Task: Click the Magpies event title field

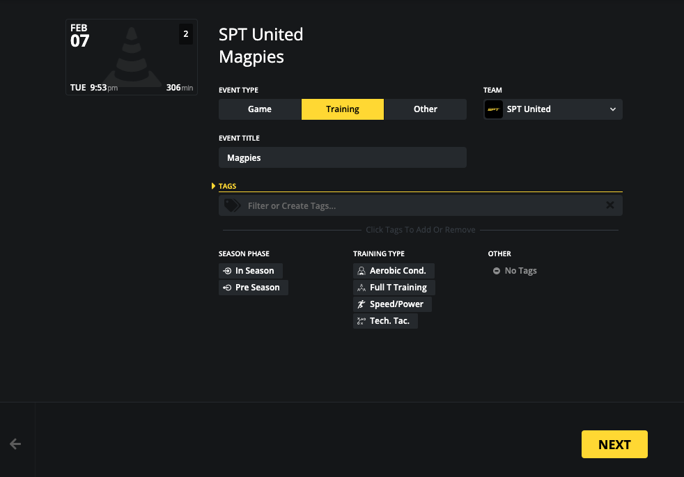Action: coord(342,157)
